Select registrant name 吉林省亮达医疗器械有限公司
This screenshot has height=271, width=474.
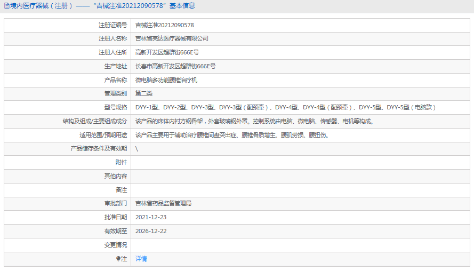[172, 38]
